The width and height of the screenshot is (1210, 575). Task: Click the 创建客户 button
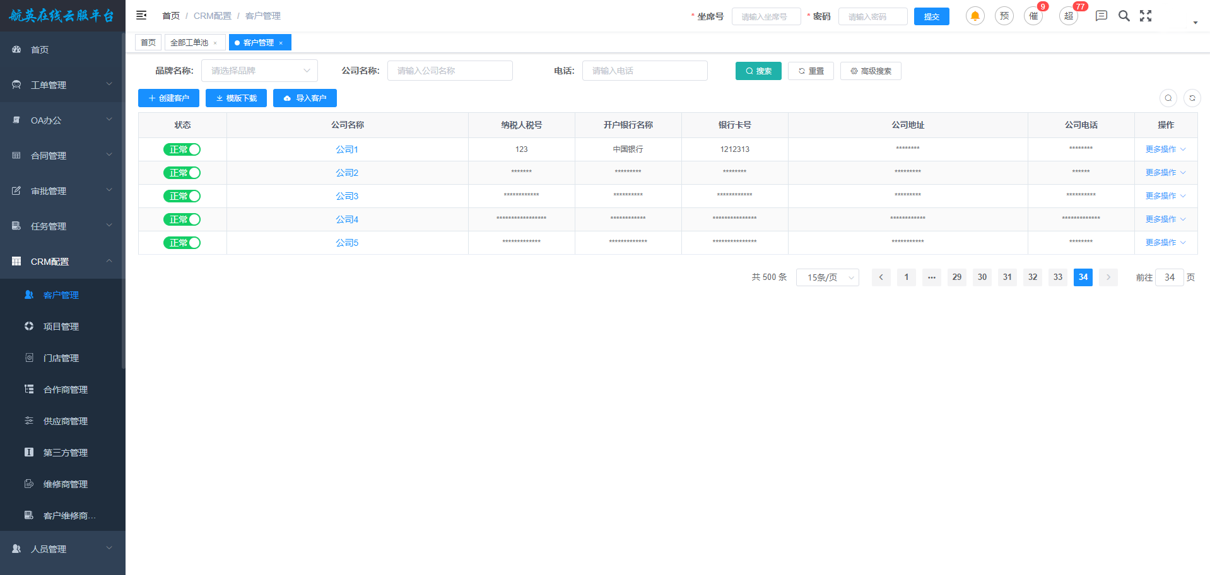click(168, 98)
